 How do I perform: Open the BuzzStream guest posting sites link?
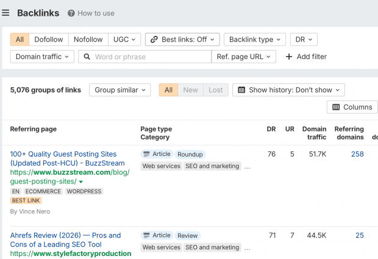63,158
